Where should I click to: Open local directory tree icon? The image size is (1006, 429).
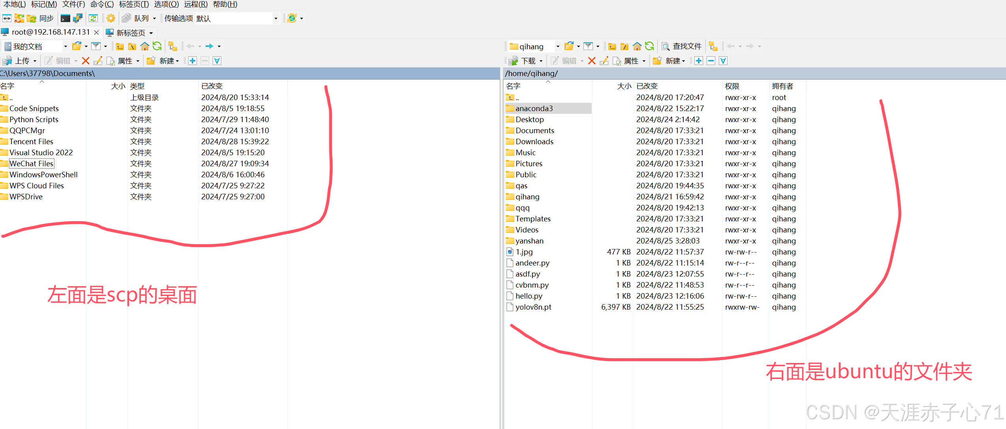pos(172,46)
